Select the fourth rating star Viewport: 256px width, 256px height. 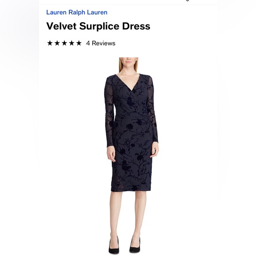(72, 43)
